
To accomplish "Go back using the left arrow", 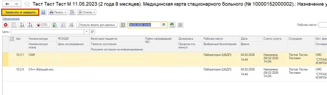I will pyautogui.click(x=7, y=4).
